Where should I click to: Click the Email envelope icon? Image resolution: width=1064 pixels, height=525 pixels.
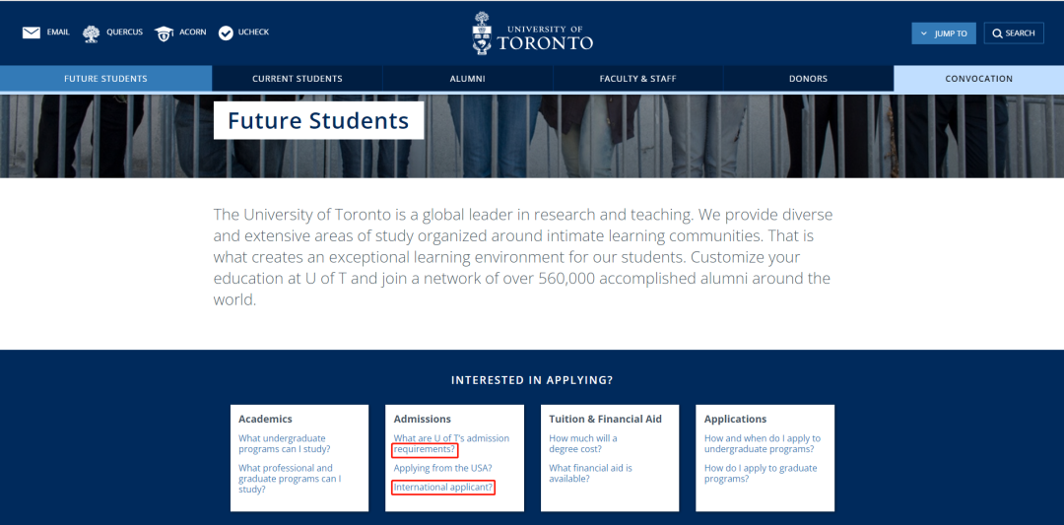click(32, 33)
